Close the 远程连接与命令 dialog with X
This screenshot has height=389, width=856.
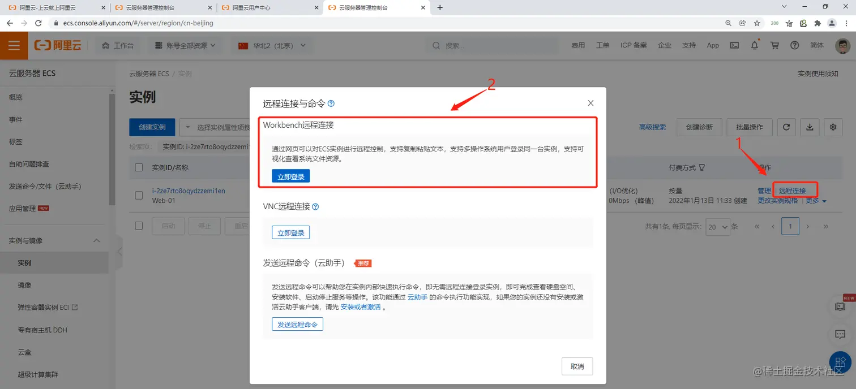point(590,103)
